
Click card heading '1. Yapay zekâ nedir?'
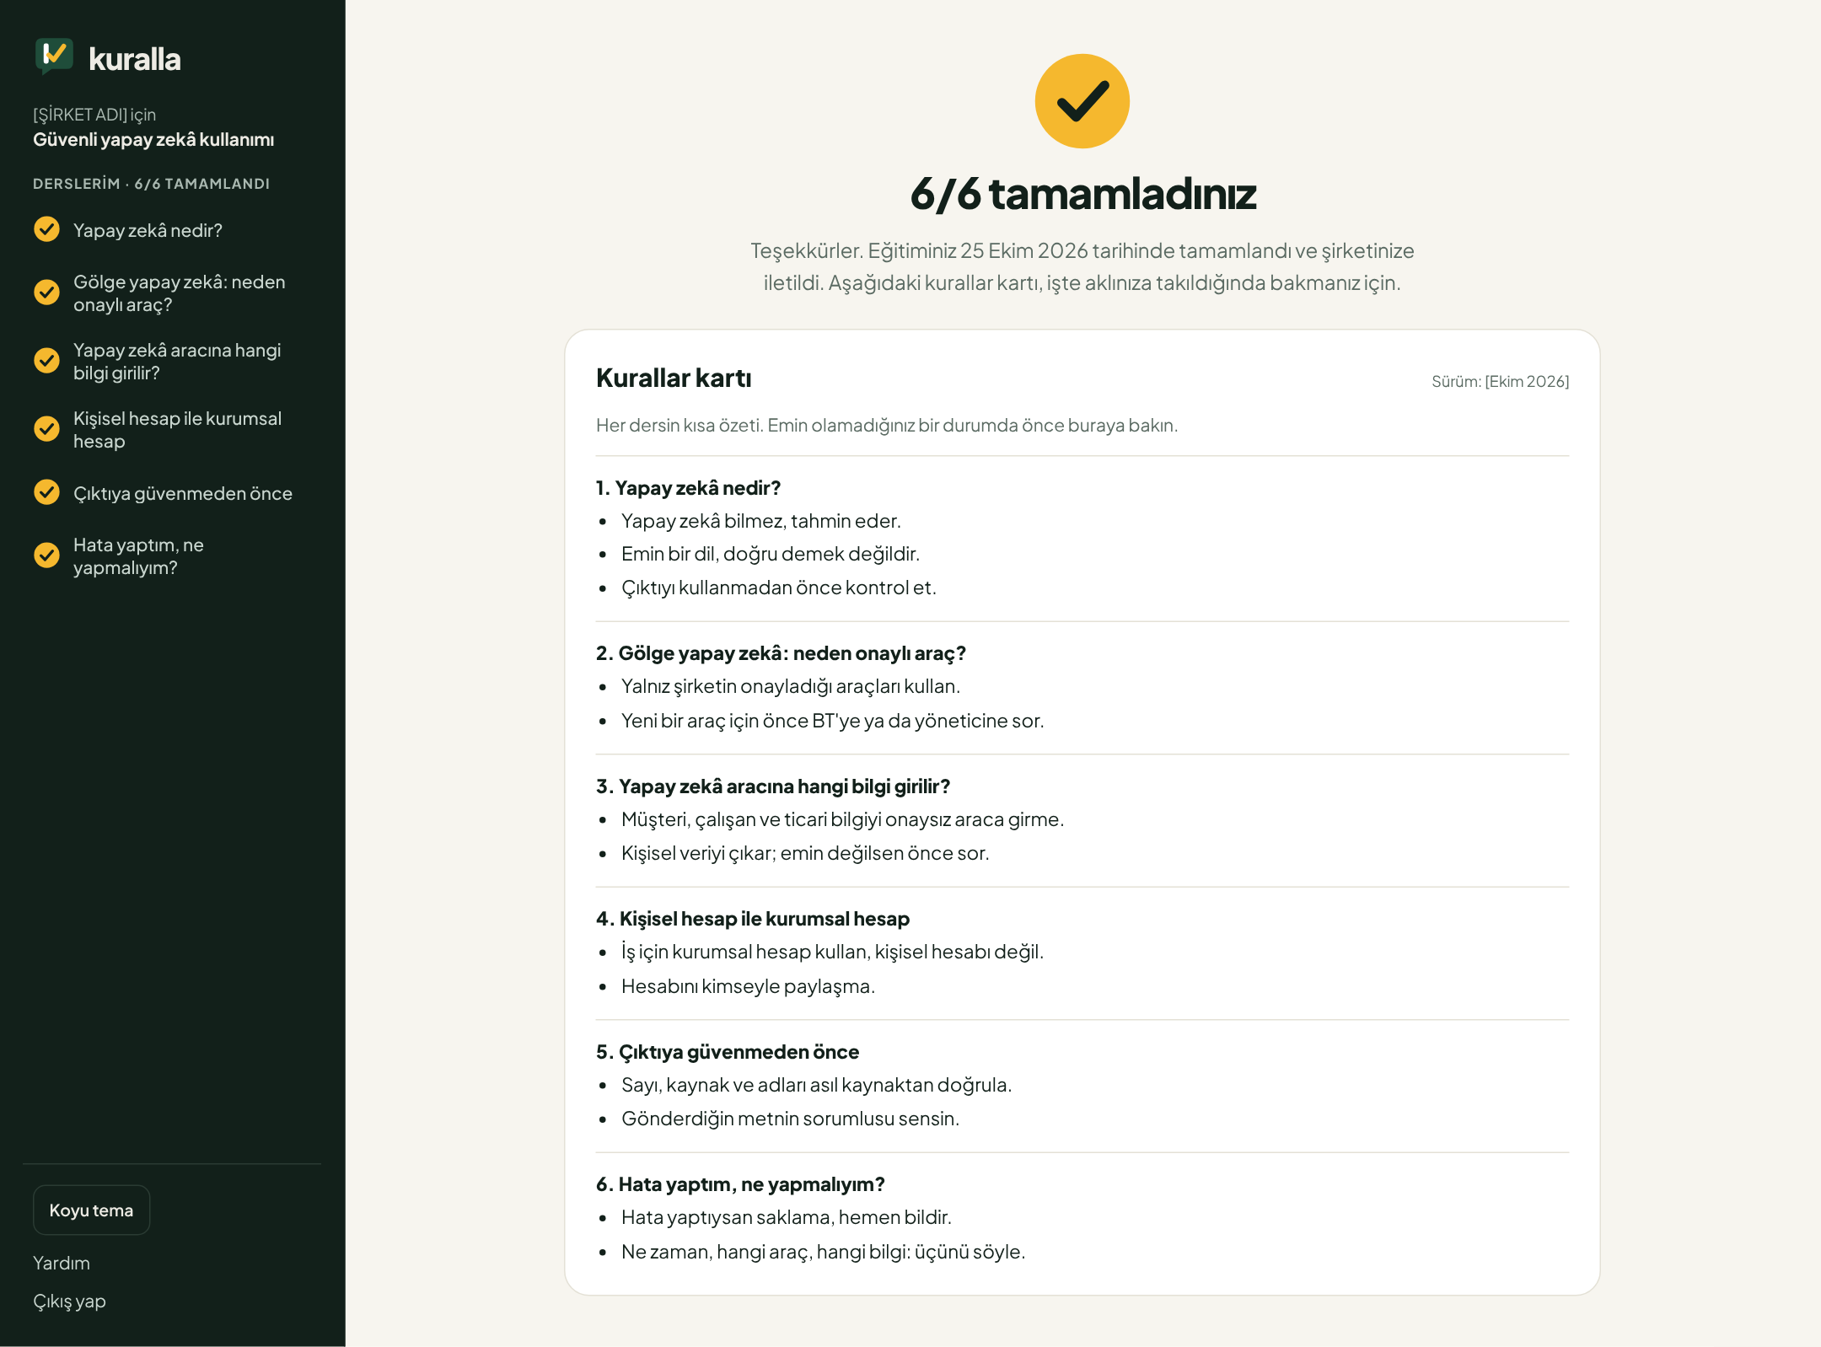(x=688, y=488)
